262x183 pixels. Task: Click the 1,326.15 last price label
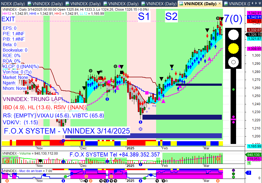(254, 35)
